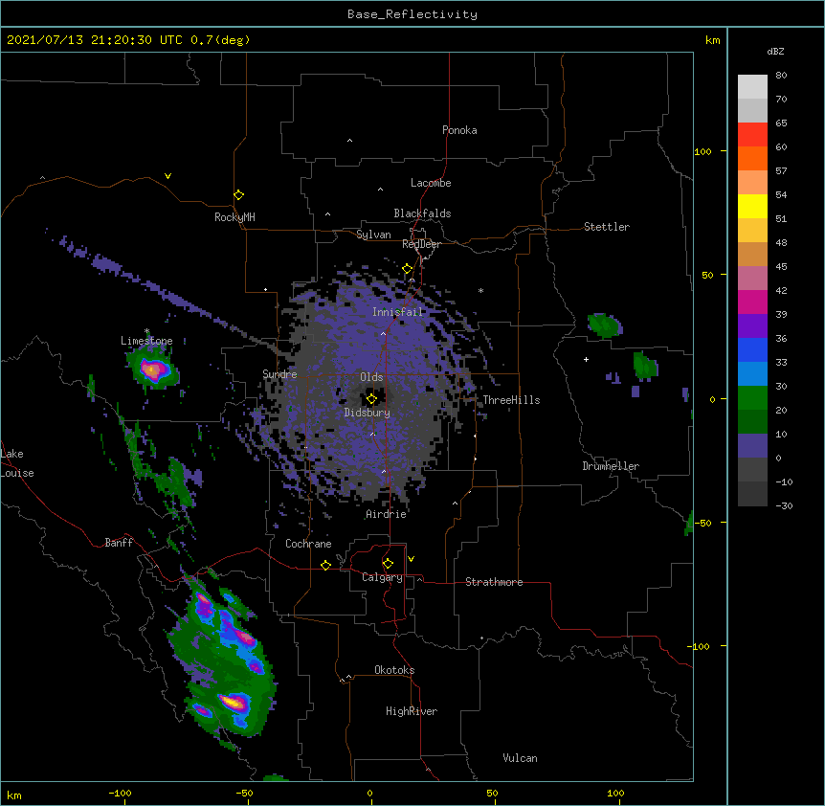Select the white asterisk east of Innisfail

480,290
